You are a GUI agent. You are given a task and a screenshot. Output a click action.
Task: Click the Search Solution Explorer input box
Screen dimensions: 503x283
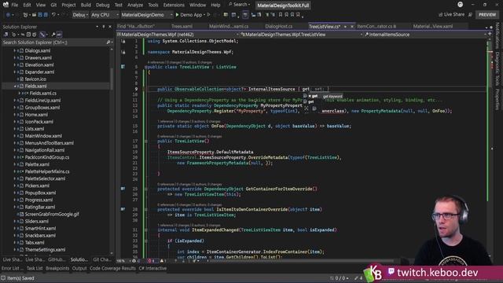54,42
